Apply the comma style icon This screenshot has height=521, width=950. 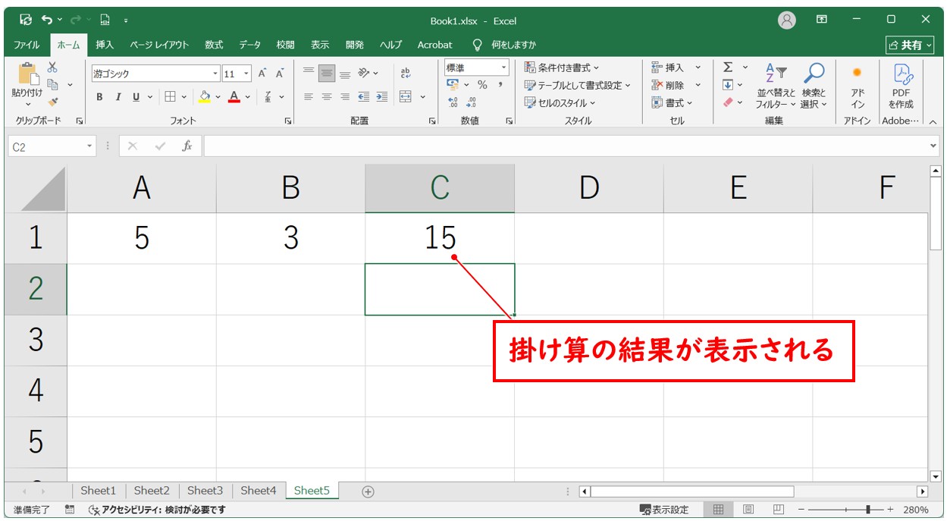tap(500, 85)
